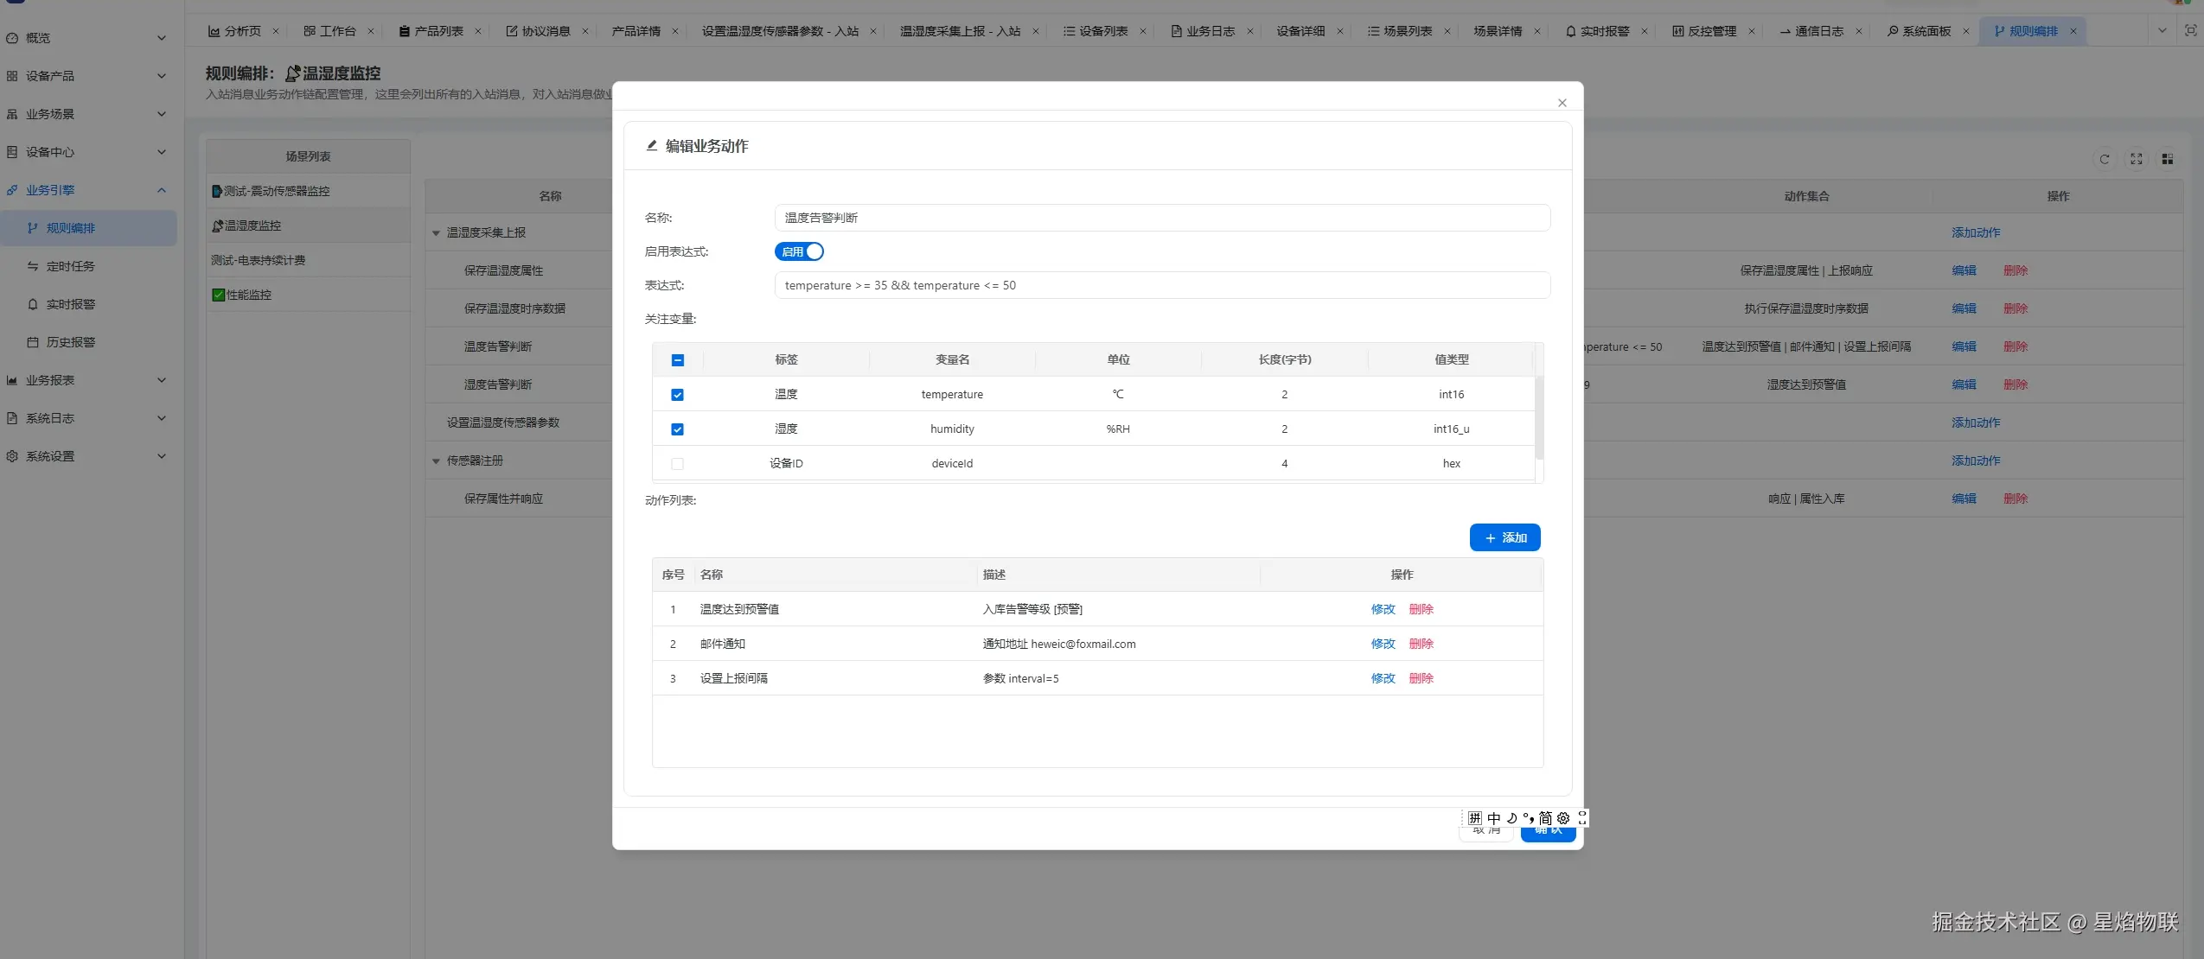Click the 实时报警 bell icon in the sidebar
Viewport: 2204px width, 959px height.
pos(33,304)
